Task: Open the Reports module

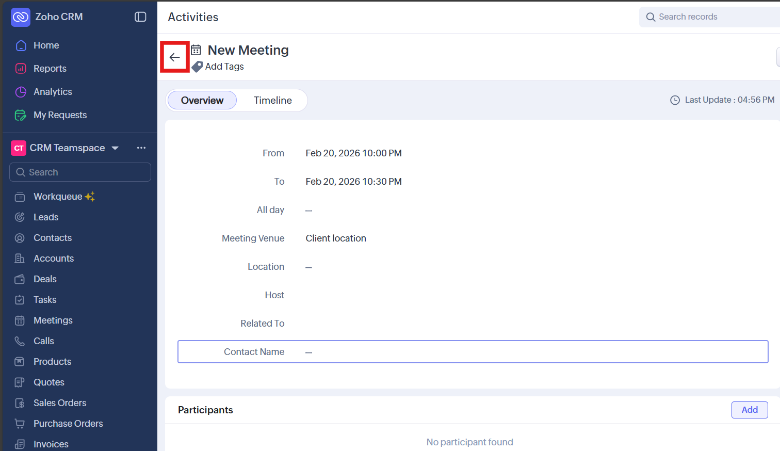Action: click(x=50, y=69)
